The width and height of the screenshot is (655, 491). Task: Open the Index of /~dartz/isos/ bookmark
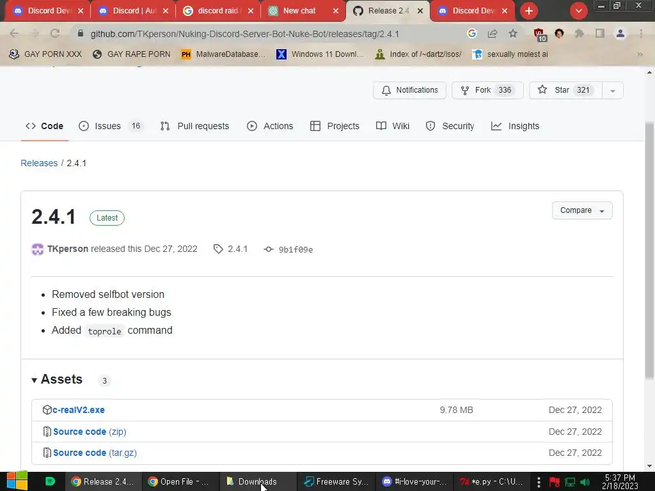click(x=418, y=54)
